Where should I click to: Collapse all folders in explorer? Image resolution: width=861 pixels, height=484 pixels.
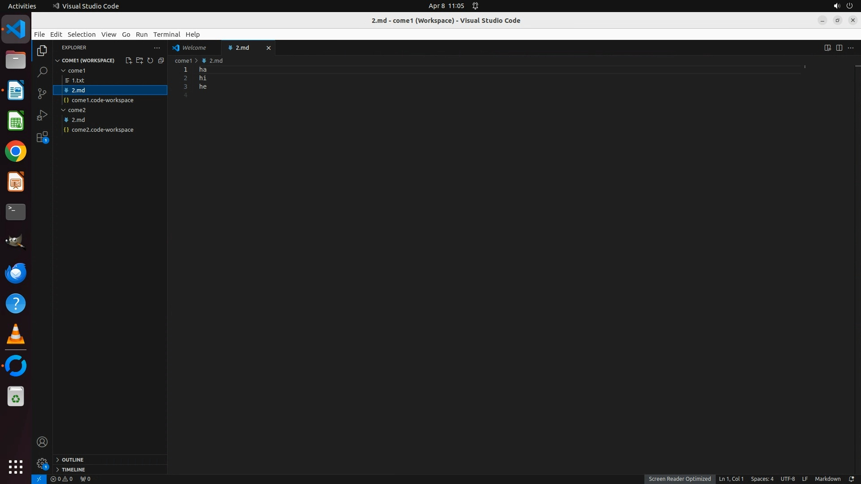pyautogui.click(x=161, y=60)
